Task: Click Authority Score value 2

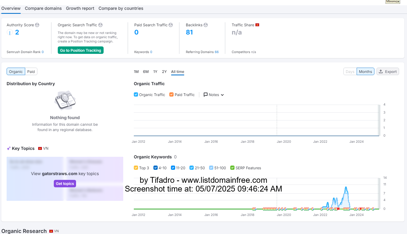Action: click(x=17, y=32)
